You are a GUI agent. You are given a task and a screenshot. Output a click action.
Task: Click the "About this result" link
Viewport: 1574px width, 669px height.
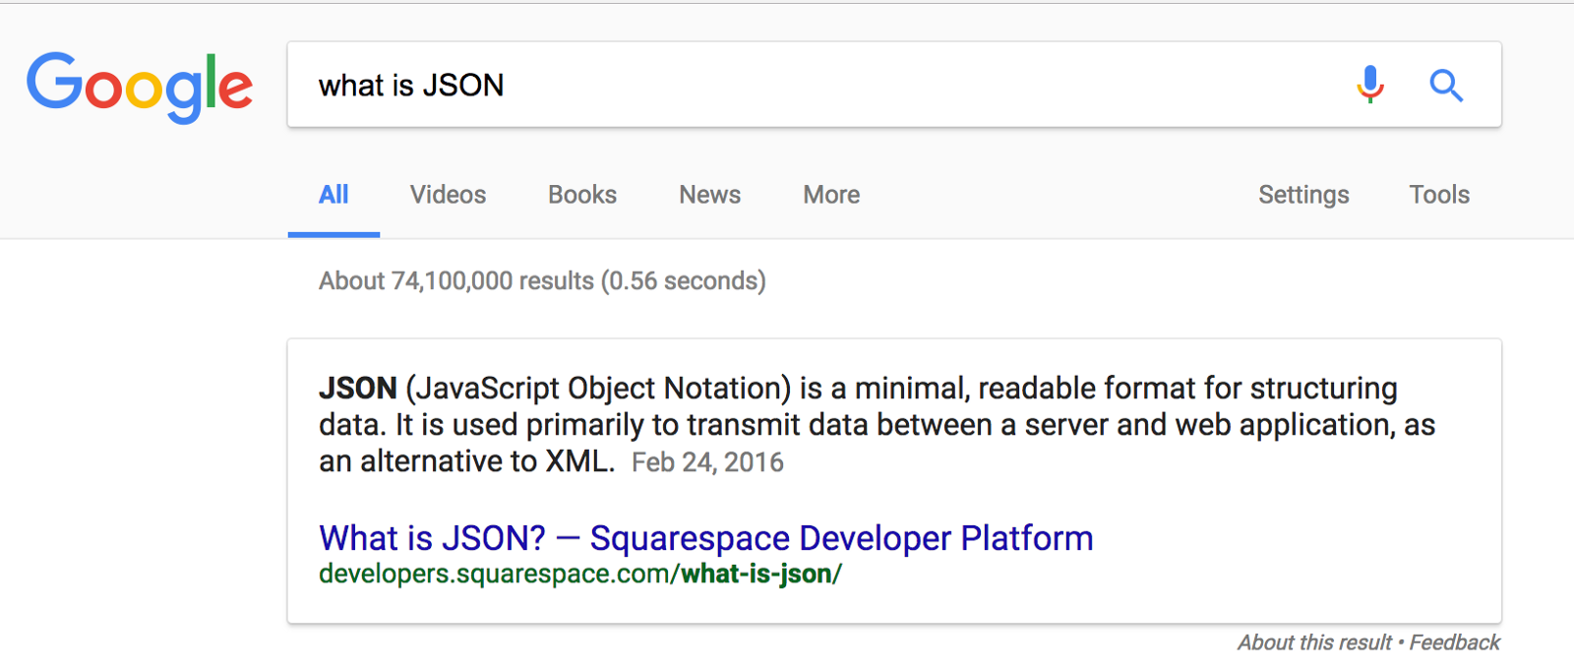pyautogui.click(x=1314, y=642)
